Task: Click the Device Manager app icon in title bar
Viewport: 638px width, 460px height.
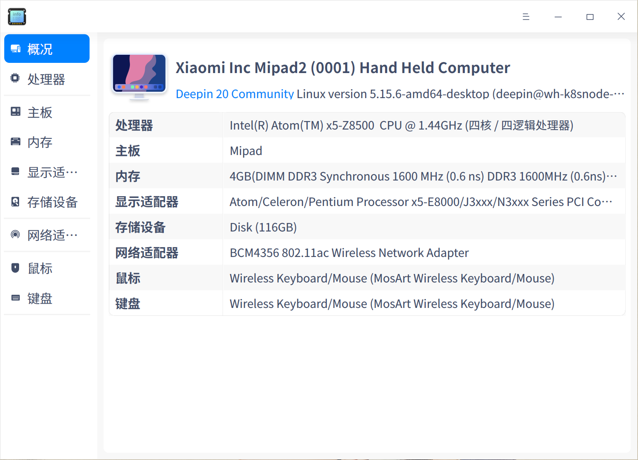Action: [x=17, y=17]
